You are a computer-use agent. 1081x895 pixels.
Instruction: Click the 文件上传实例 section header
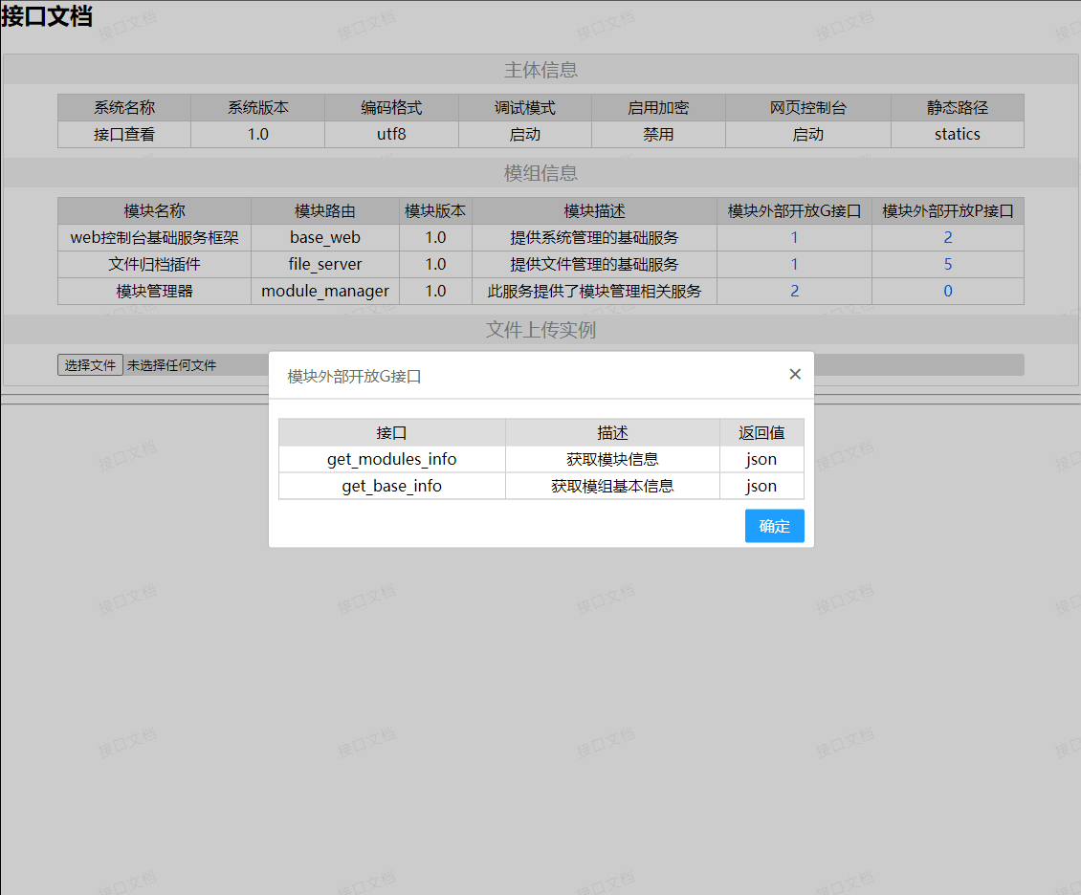coord(540,329)
